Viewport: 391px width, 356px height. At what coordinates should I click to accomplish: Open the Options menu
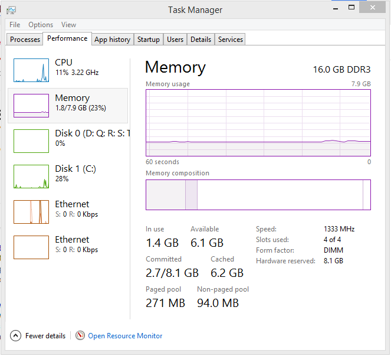(x=41, y=25)
